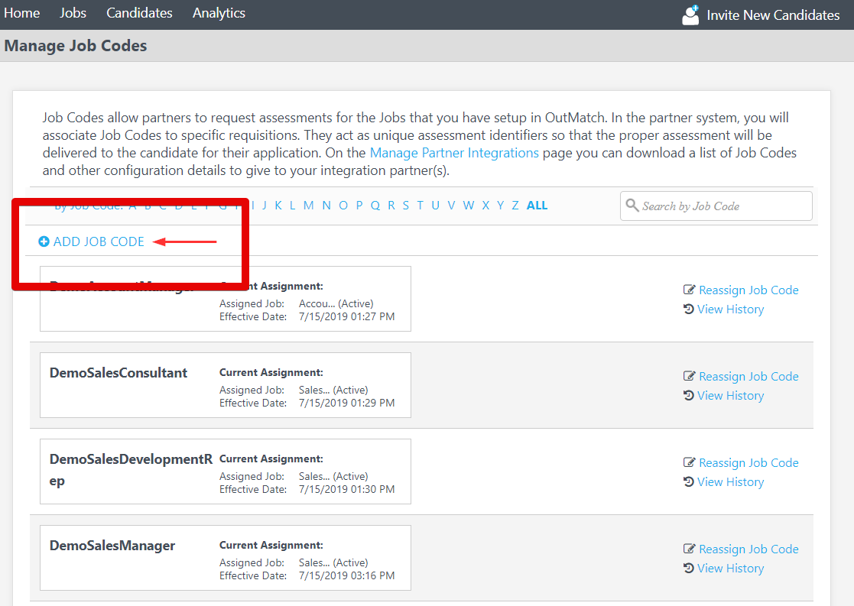Open the Jobs menu
The height and width of the screenshot is (606, 854).
(x=73, y=12)
